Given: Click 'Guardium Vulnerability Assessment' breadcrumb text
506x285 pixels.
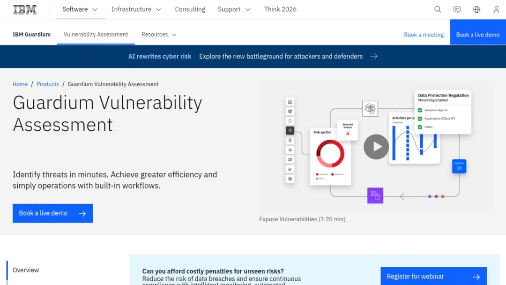Looking at the screenshot, I should click(113, 84).
